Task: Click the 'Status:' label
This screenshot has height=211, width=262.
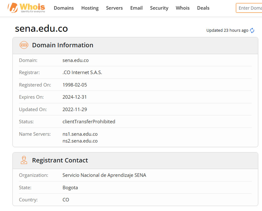Action: [26, 122]
